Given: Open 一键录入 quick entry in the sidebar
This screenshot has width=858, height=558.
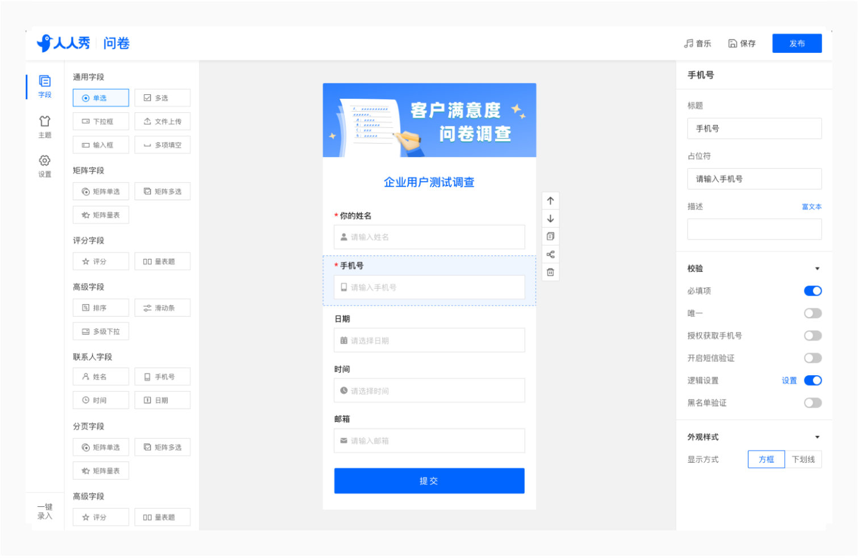Looking at the screenshot, I should pyautogui.click(x=45, y=511).
